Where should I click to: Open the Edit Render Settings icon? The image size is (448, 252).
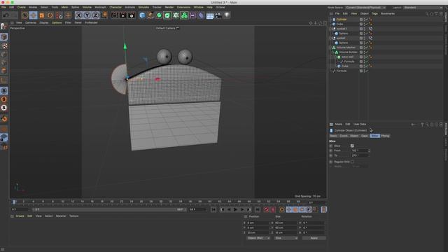132,15
